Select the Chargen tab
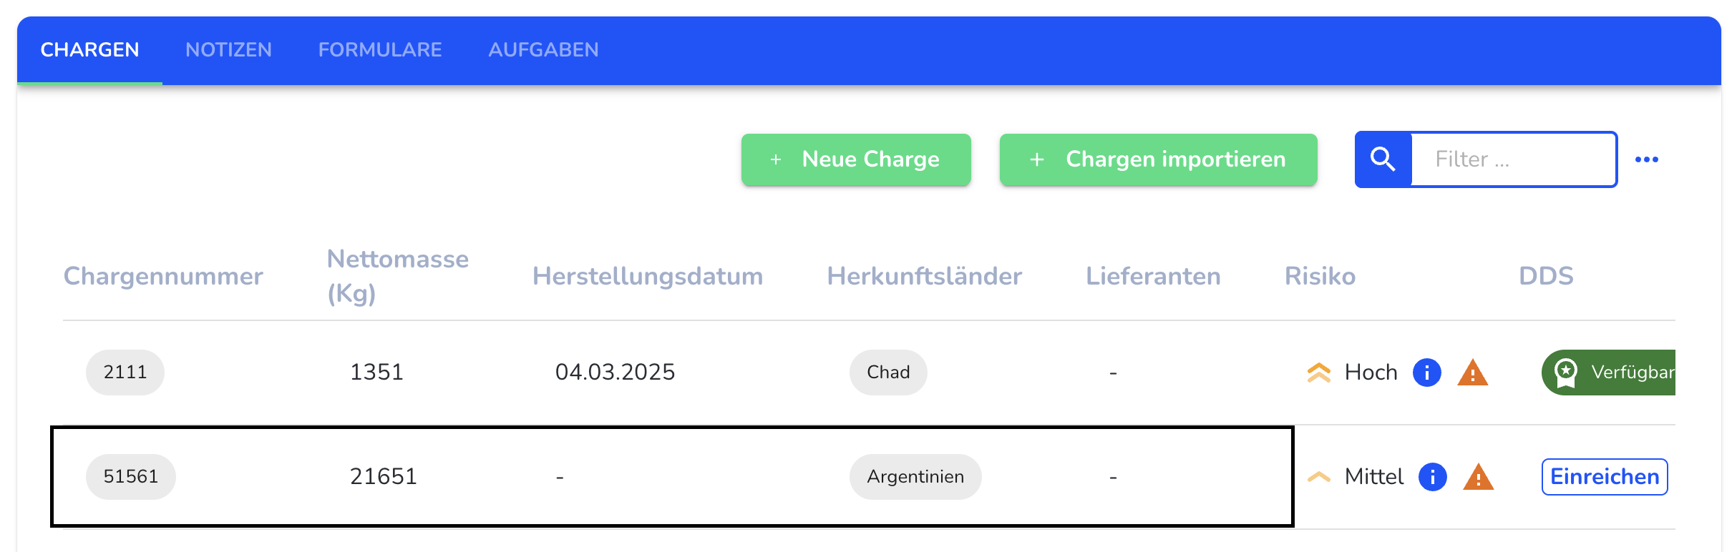 coord(89,50)
